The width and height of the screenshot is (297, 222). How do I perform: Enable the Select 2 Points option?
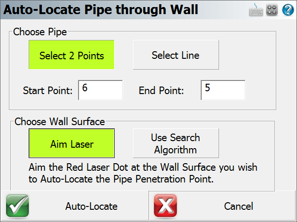(x=71, y=55)
